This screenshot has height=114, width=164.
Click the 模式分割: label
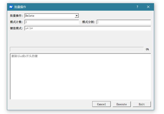tap(89, 22)
